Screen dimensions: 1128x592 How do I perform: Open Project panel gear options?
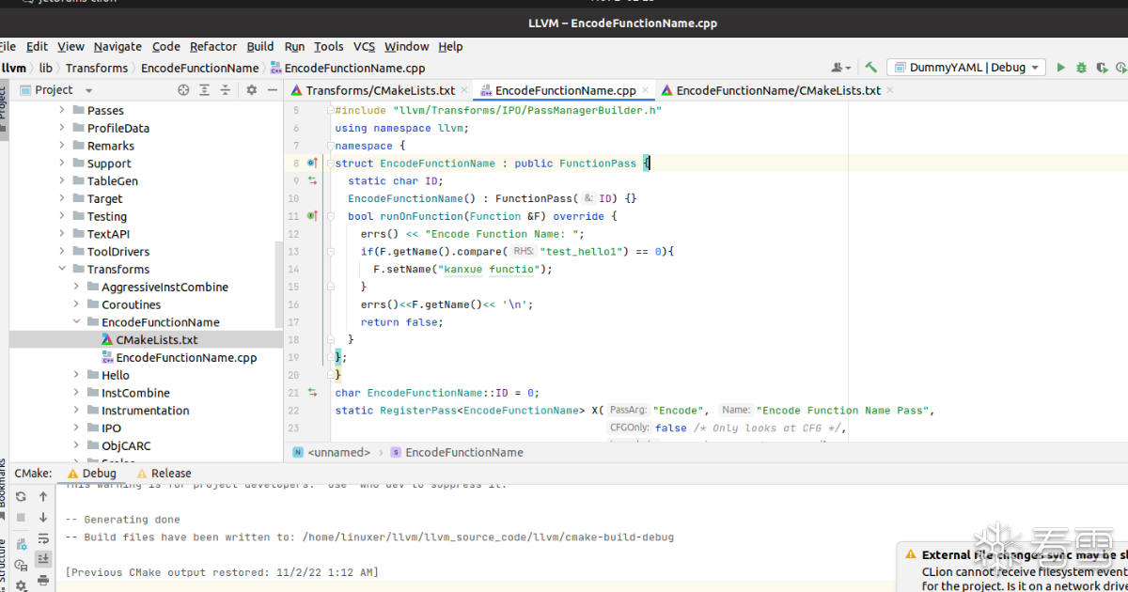tap(251, 90)
